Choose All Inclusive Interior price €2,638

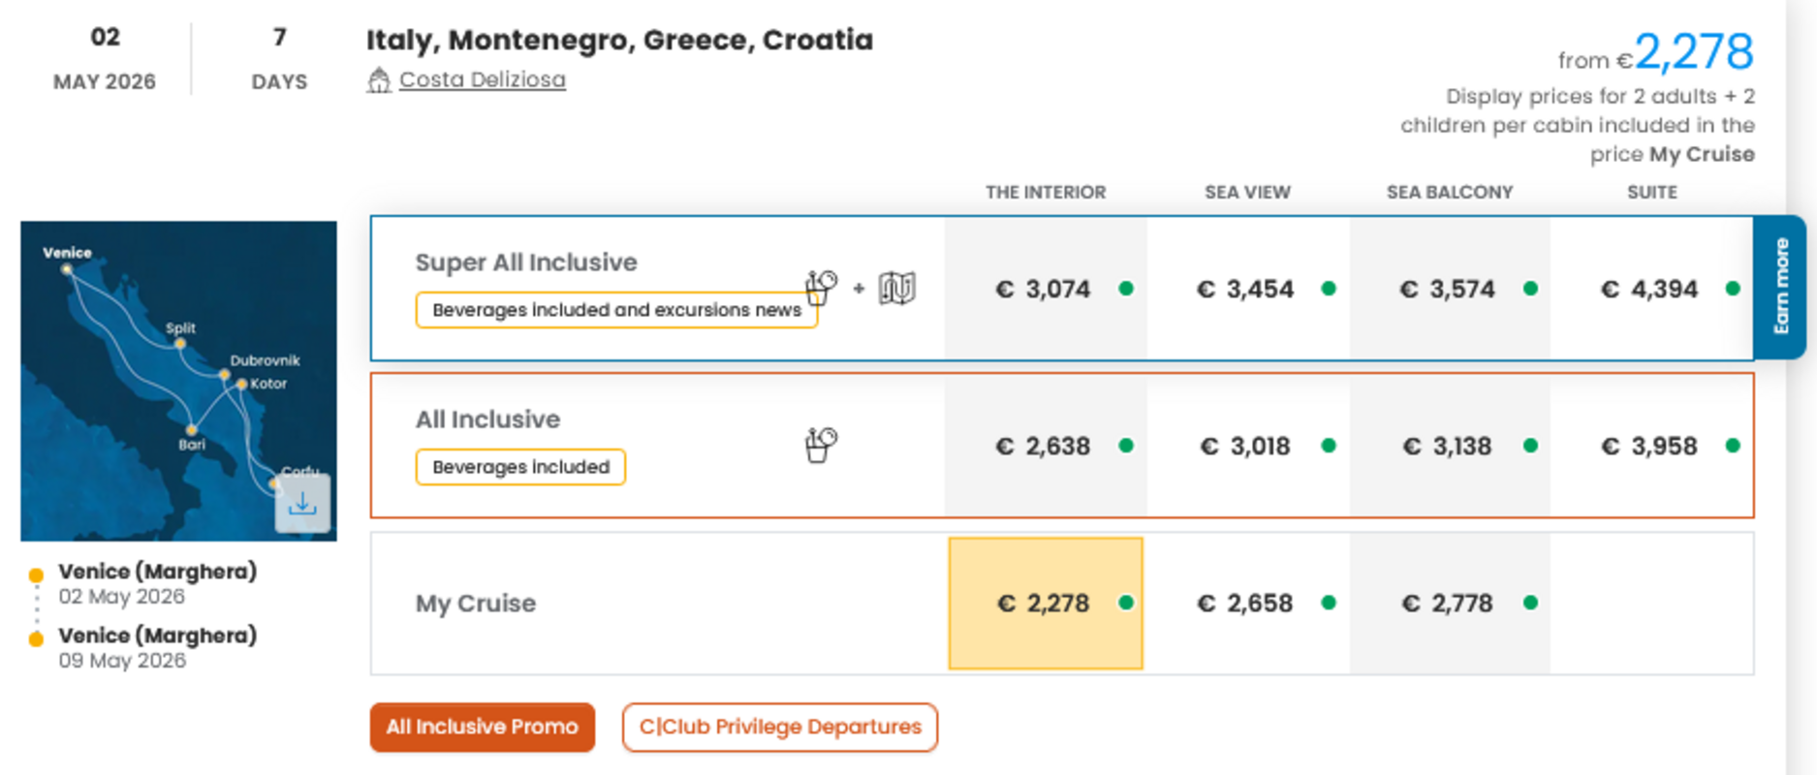[x=1044, y=446]
